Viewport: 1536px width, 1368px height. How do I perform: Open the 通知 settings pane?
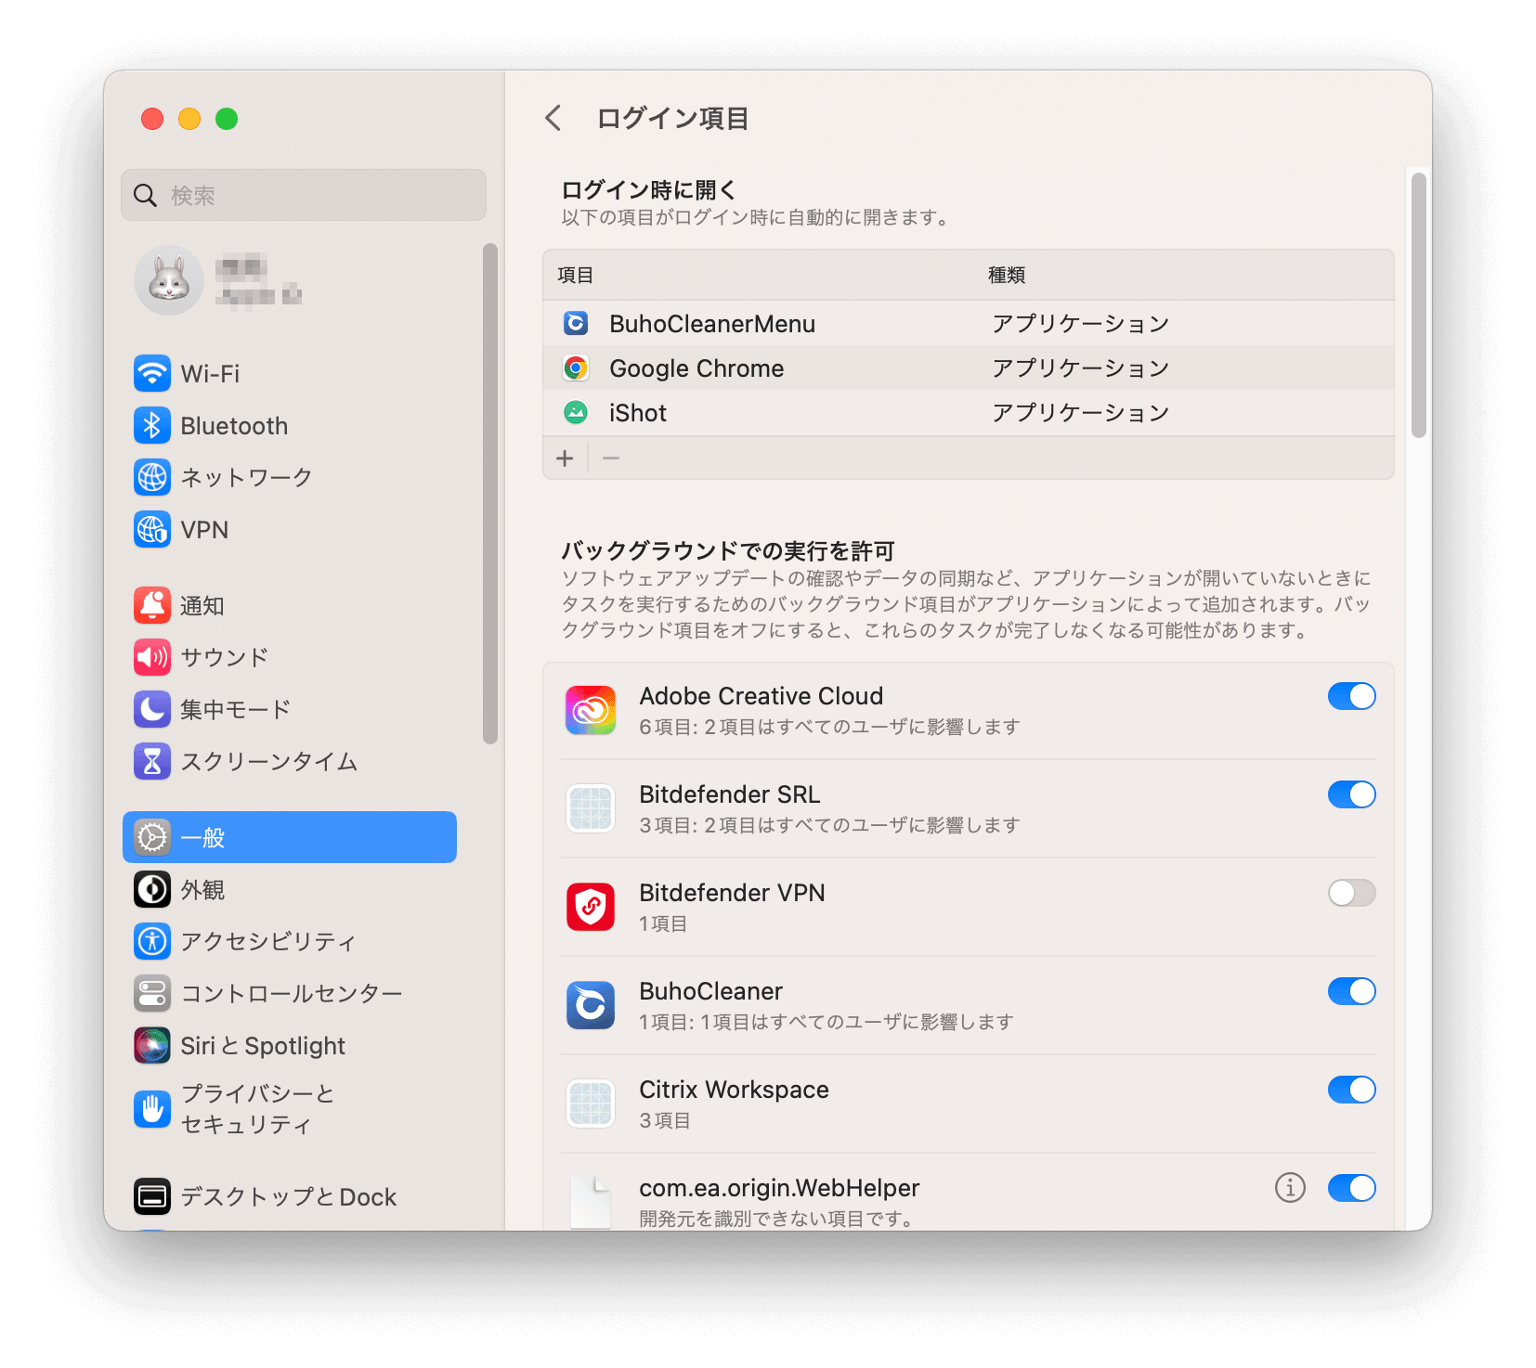[x=290, y=605]
